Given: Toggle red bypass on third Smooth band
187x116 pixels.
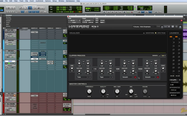Looking at the screenshot, I should point(135,77).
